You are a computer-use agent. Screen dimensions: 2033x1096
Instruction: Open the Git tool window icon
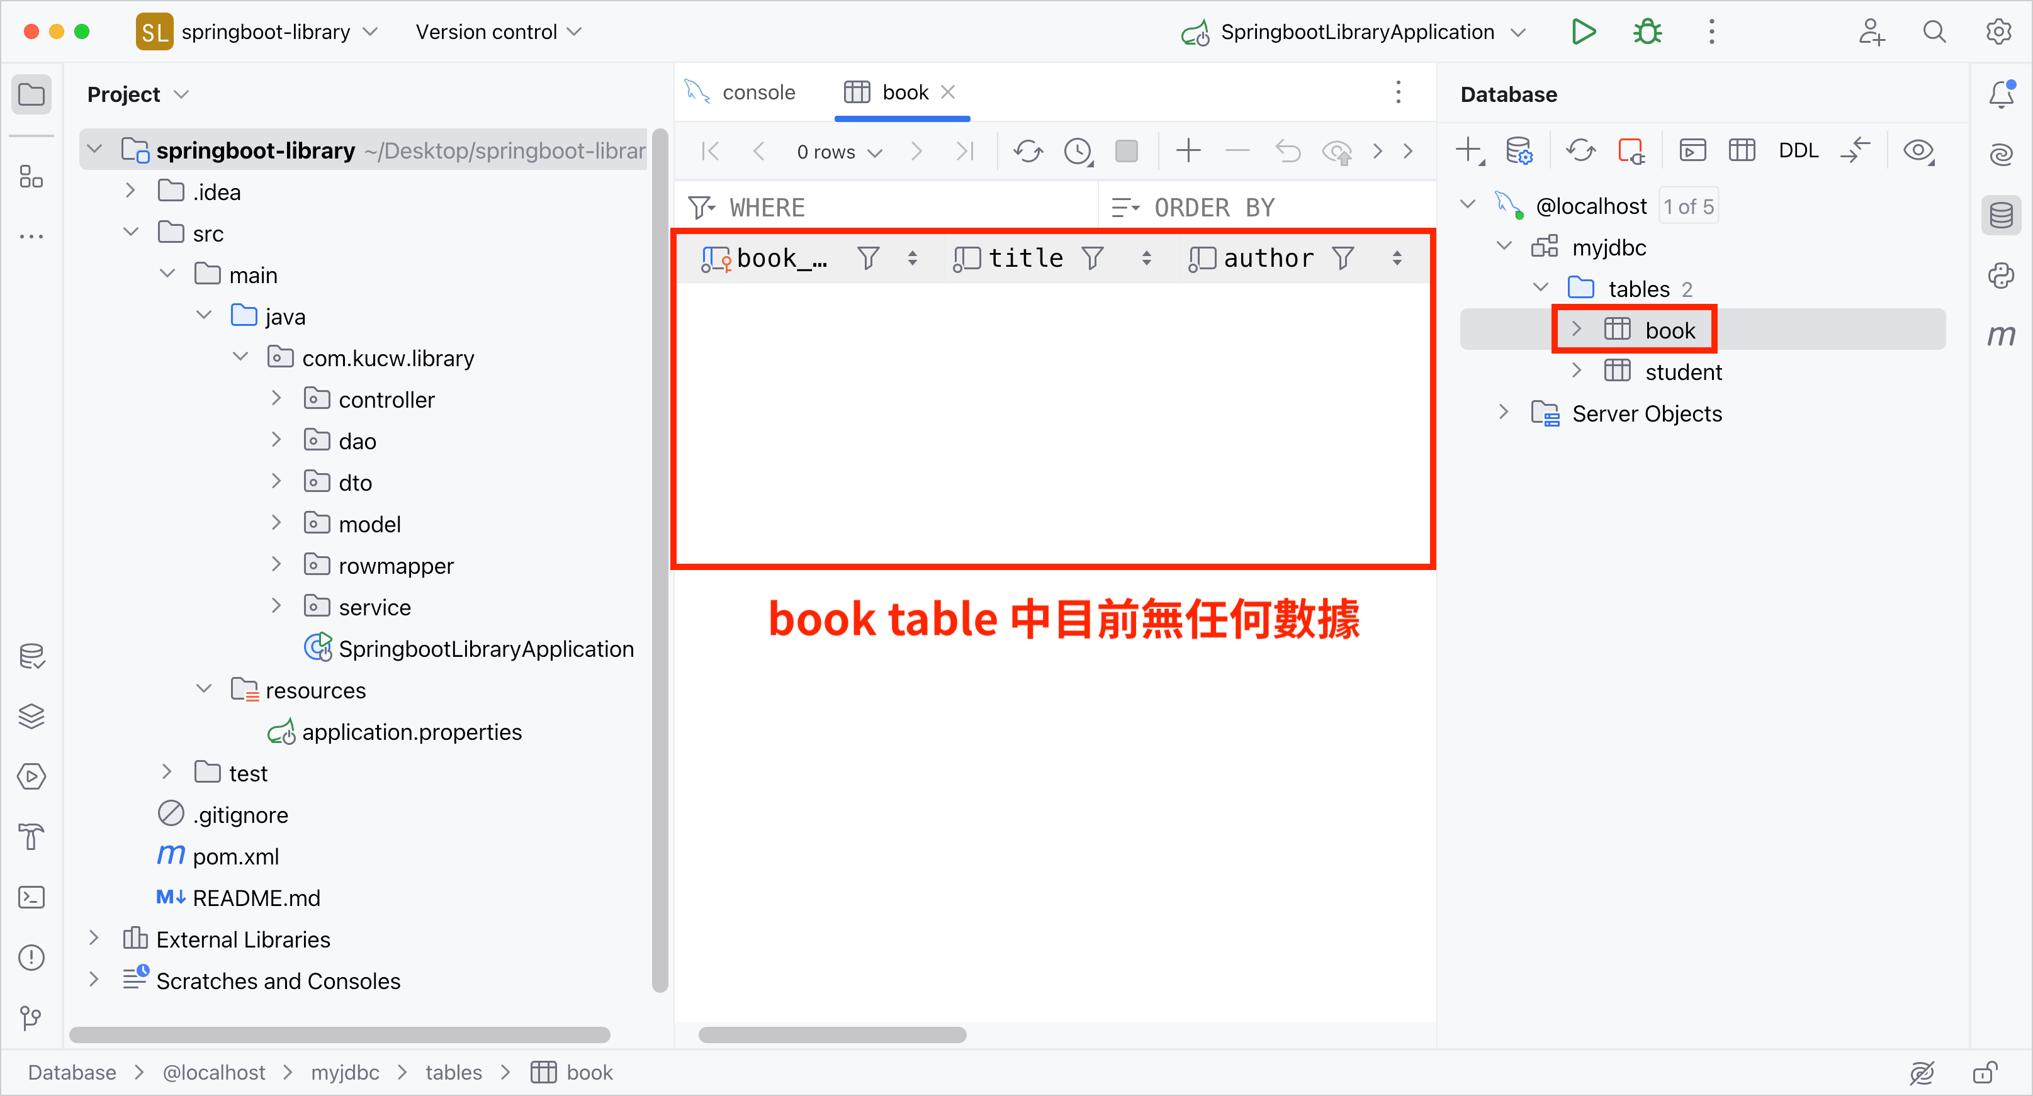(x=31, y=1018)
